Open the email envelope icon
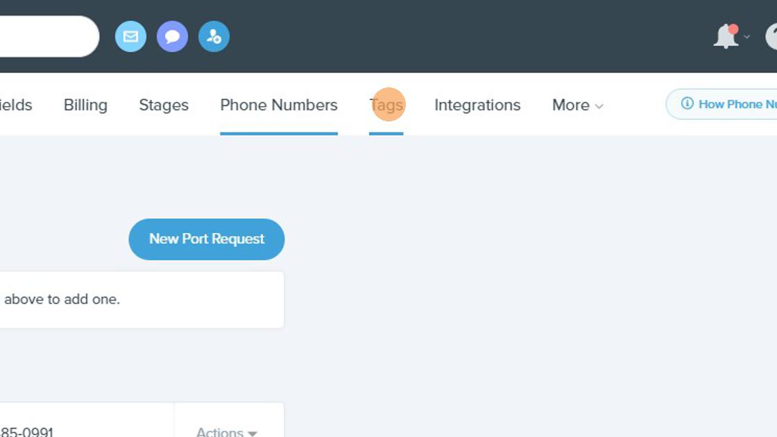Screen dimensions: 777x437 [130, 36]
